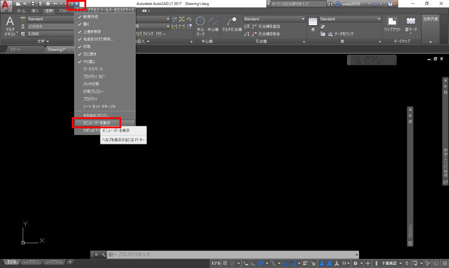Open the table style Standard dropdown
Image resolution: width=449 pixels, height=268 pixels.
tap(350, 19)
